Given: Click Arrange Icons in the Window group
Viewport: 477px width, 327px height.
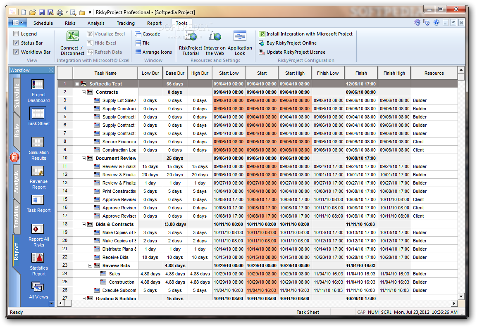Looking at the screenshot, I should (x=154, y=52).
